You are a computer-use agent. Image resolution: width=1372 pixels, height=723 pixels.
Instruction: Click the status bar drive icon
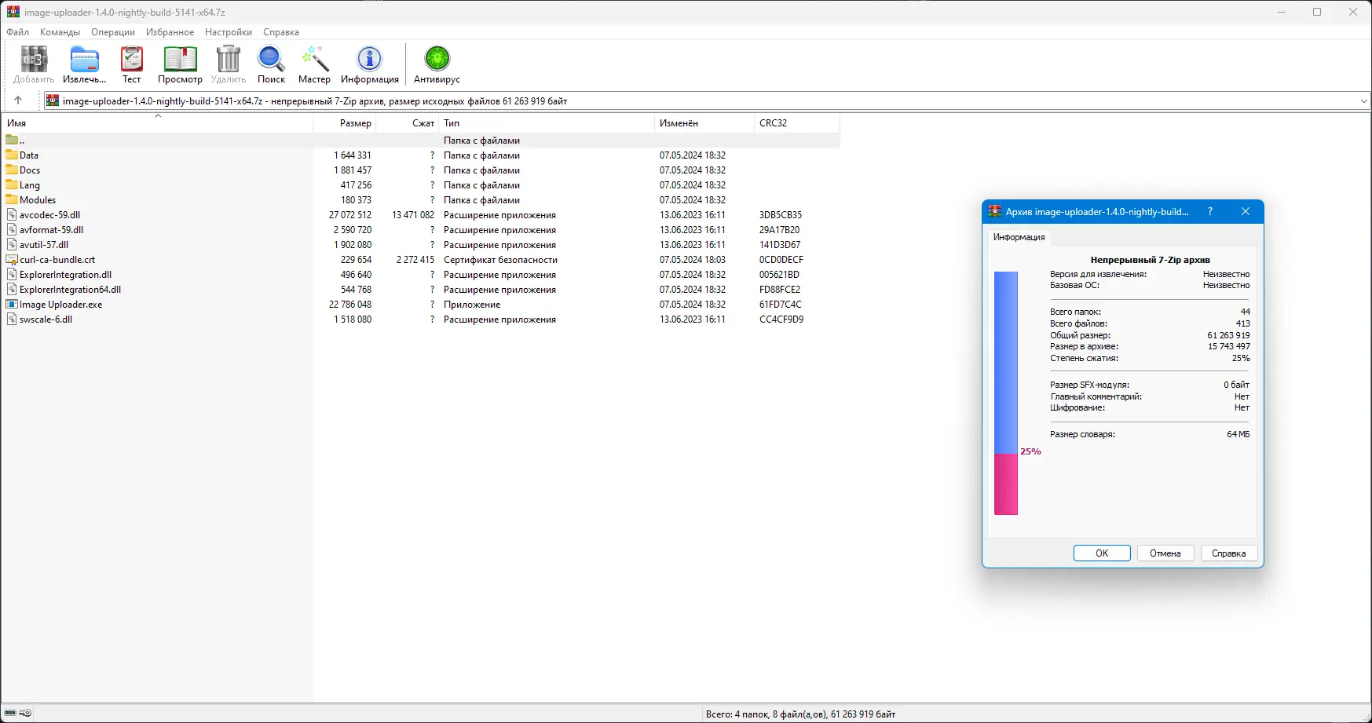[10, 713]
